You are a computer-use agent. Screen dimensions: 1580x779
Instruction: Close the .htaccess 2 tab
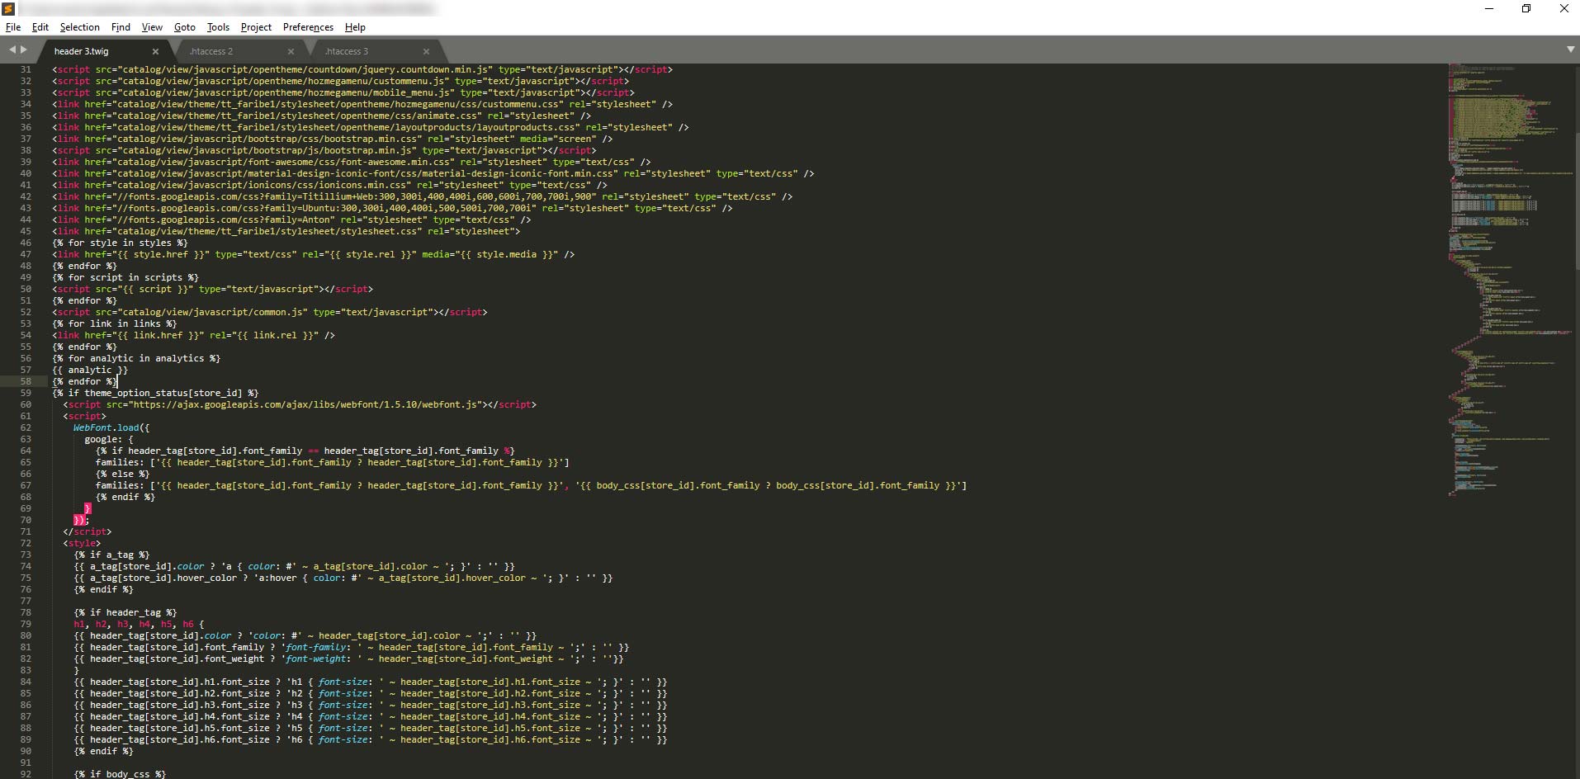291,51
